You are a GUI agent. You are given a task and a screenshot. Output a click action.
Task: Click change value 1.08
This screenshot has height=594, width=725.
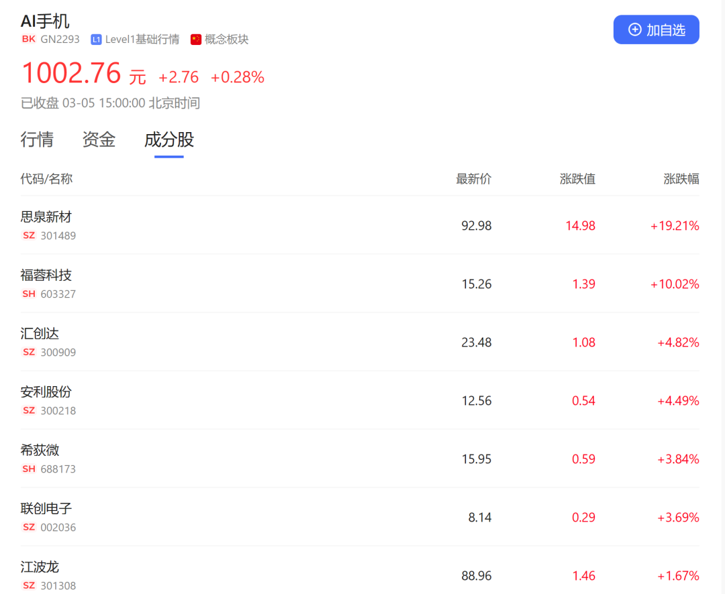(x=584, y=343)
